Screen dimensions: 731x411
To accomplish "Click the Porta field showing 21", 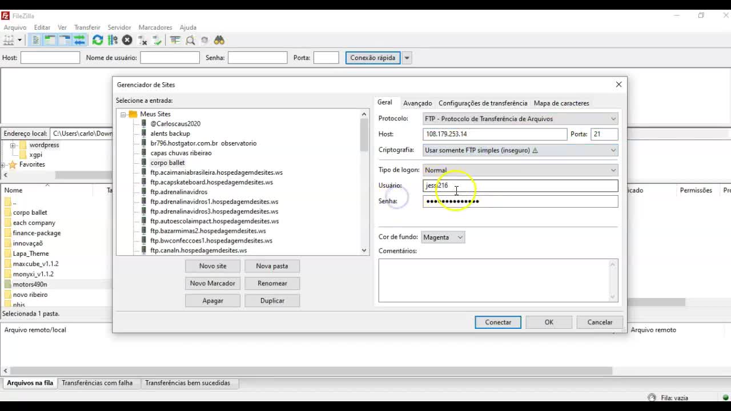I will pos(604,134).
